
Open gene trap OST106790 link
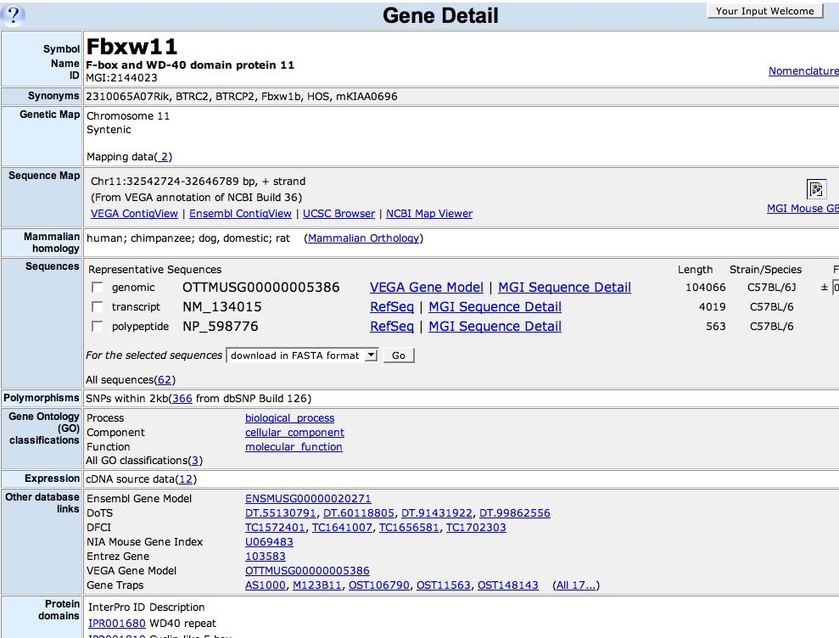(x=379, y=585)
